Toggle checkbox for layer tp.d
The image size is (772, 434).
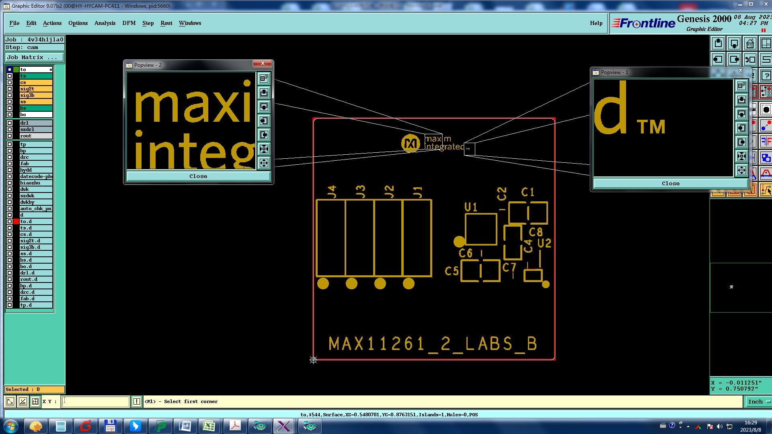[10, 305]
